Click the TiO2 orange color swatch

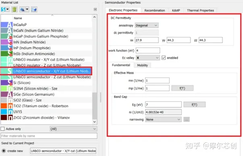4,106
